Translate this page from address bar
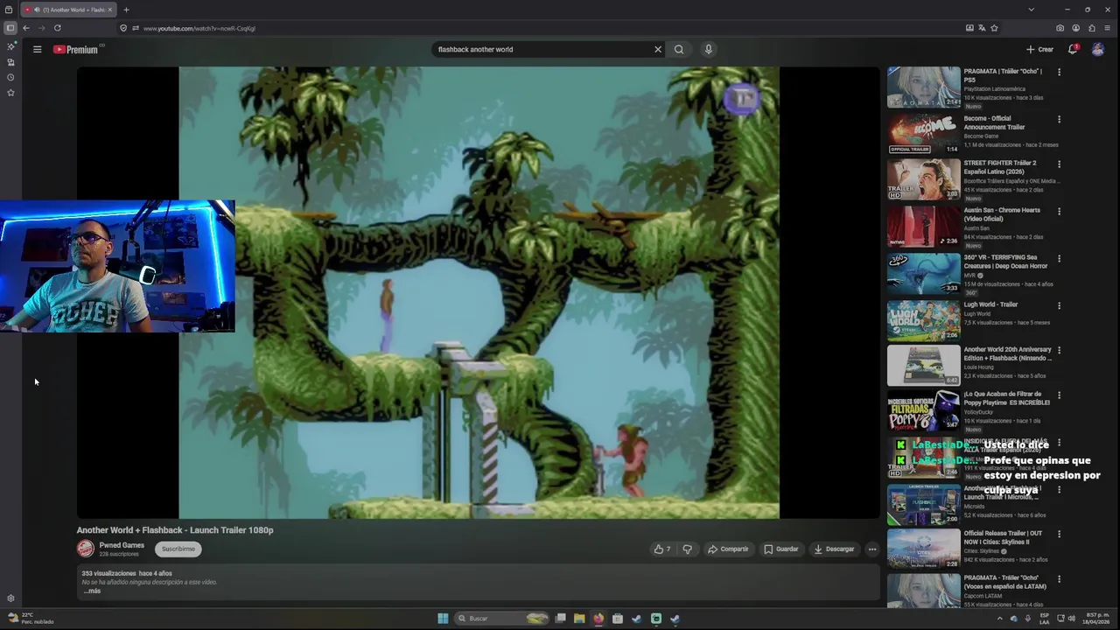This screenshot has height=630, width=1120. (x=982, y=28)
